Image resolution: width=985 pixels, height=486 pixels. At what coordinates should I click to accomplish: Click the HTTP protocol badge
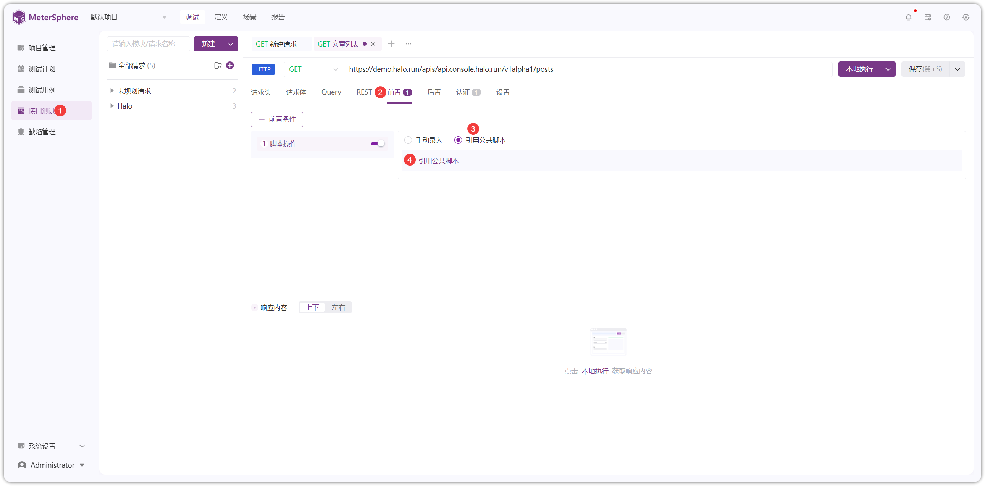tap(263, 69)
